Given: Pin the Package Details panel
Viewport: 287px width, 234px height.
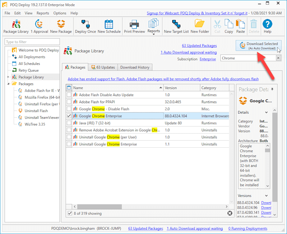Looking at the screenshot, I should [x=272, y=89].
